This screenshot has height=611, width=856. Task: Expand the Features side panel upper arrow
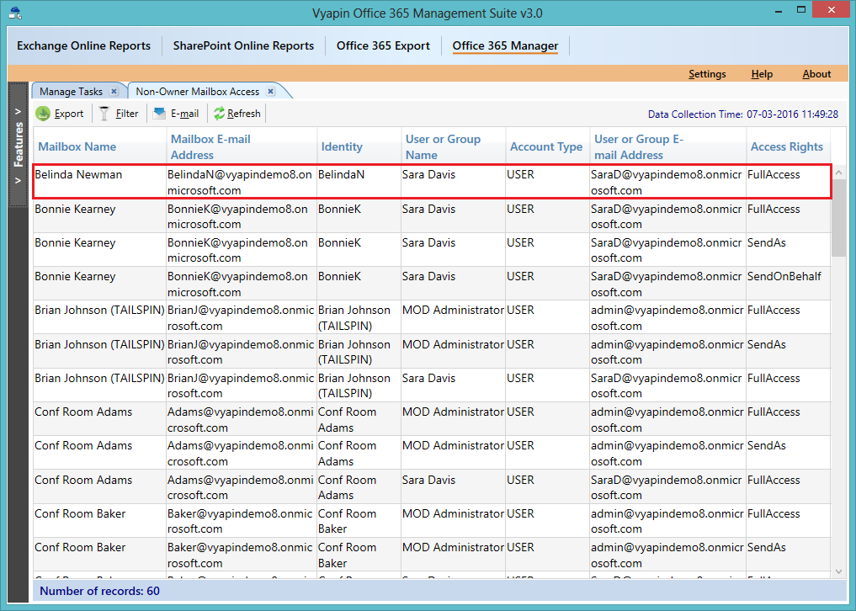[18, 111]
